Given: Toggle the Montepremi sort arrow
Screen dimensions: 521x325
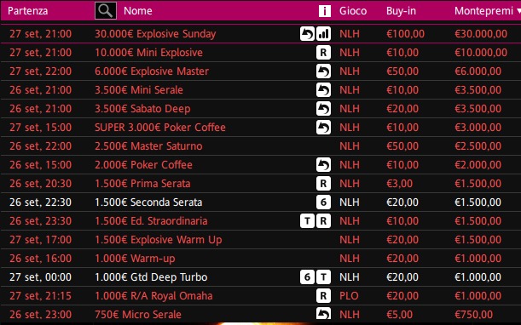Looking at the screenshot, I should [518, 11].
